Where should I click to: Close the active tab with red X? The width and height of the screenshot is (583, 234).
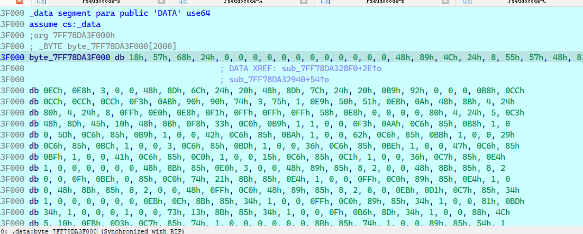20,2
